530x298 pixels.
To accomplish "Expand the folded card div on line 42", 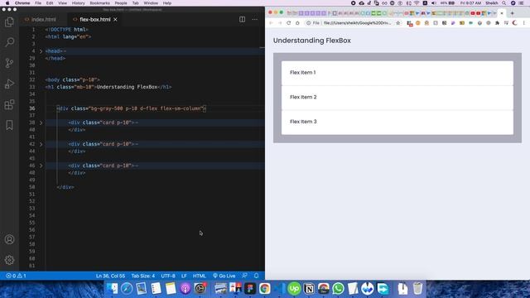I will point(41,144).
